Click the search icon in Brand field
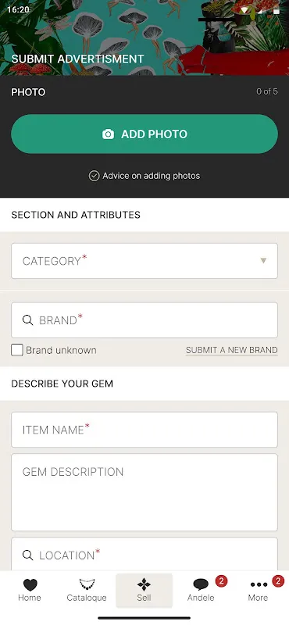The width and height of the screenshot is (289, 625). [27, 320]
